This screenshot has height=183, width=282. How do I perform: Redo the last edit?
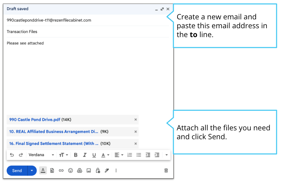coord(21,155)
